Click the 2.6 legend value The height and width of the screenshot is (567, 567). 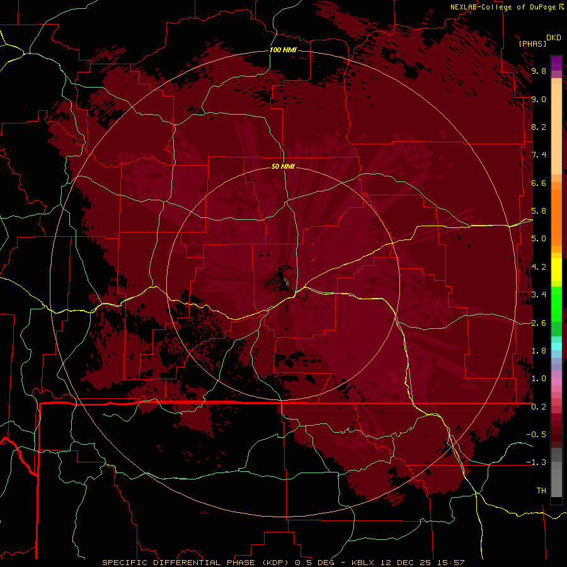pos(539,323)
